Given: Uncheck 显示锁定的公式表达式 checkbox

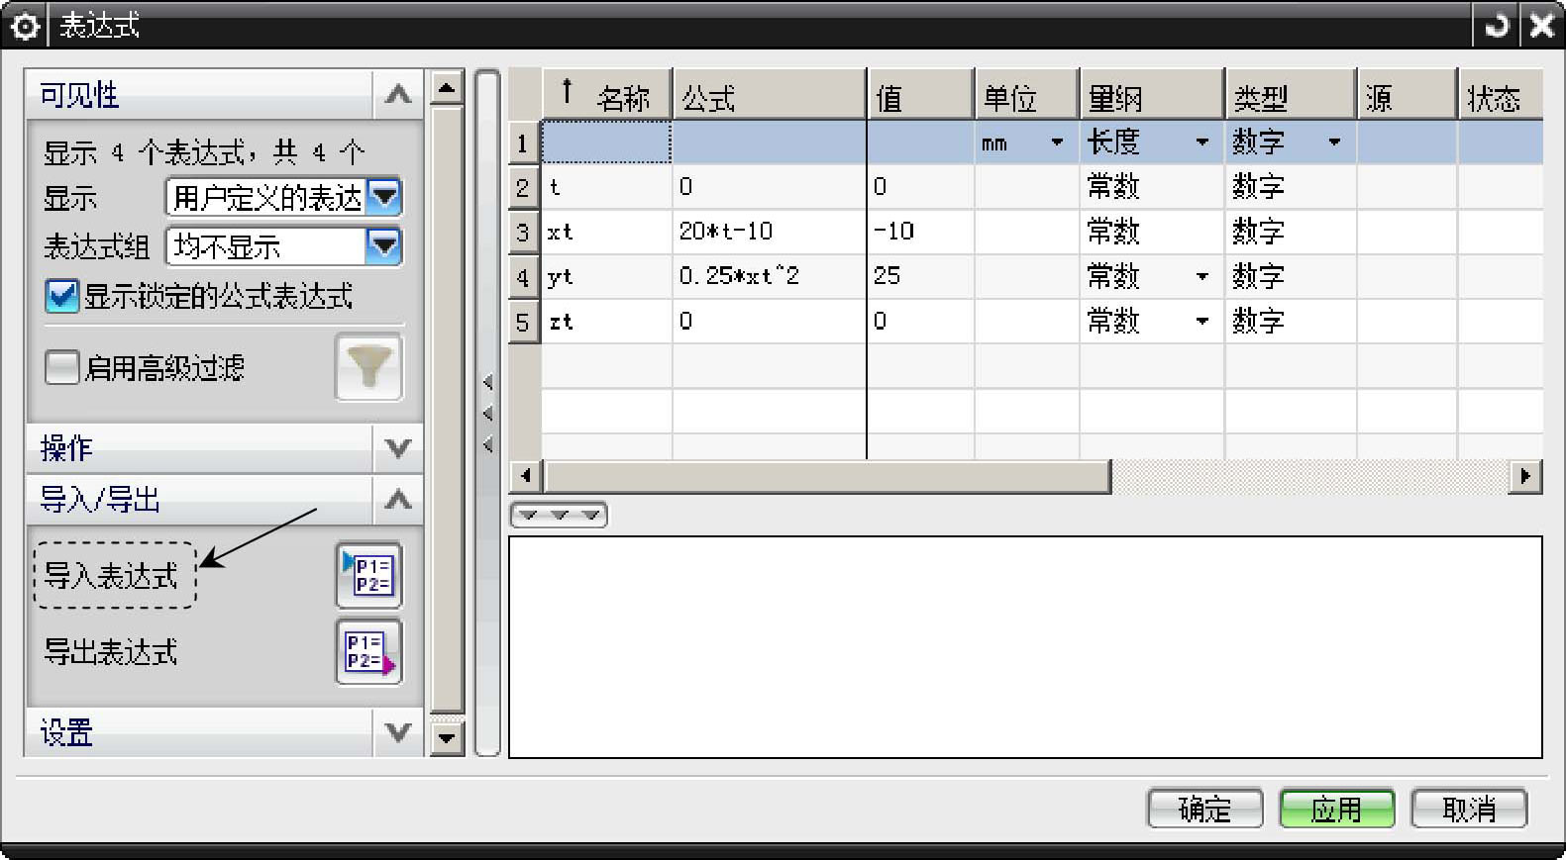Looking at the screenshot, I should [x=61, y=296].
